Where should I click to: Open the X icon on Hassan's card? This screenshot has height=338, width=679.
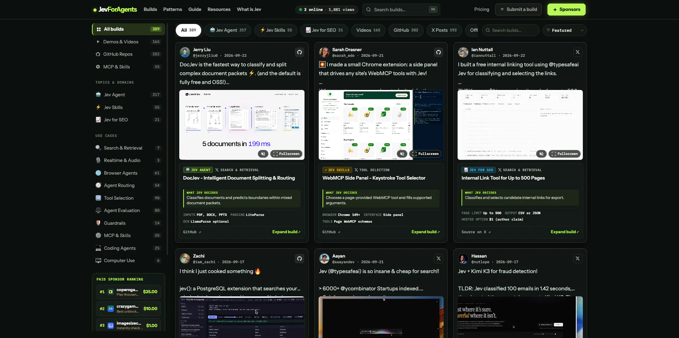click(578, 259)
